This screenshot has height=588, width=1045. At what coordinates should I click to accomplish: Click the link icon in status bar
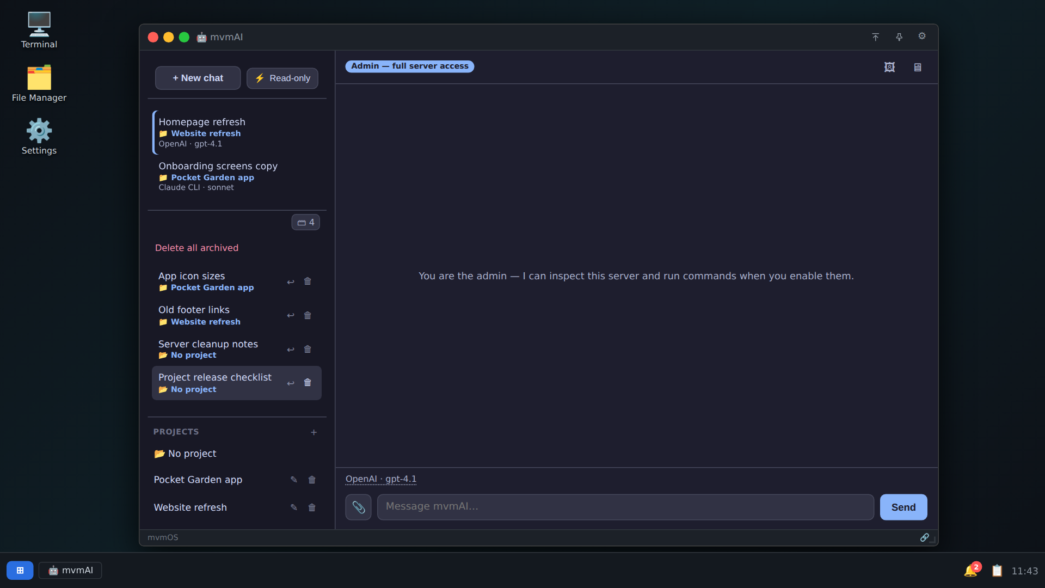[924, 537]
